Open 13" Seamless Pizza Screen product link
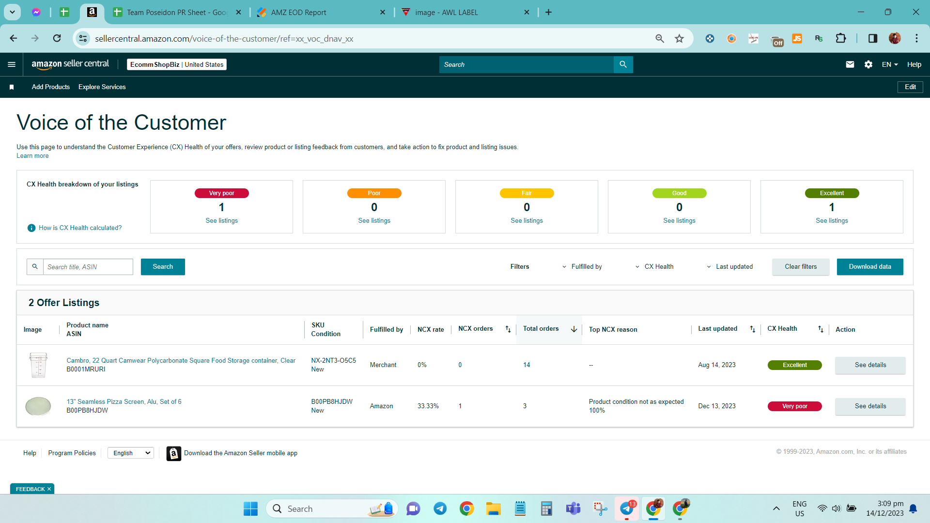Screen dimensions: 930x523 (x=124, y=402)
